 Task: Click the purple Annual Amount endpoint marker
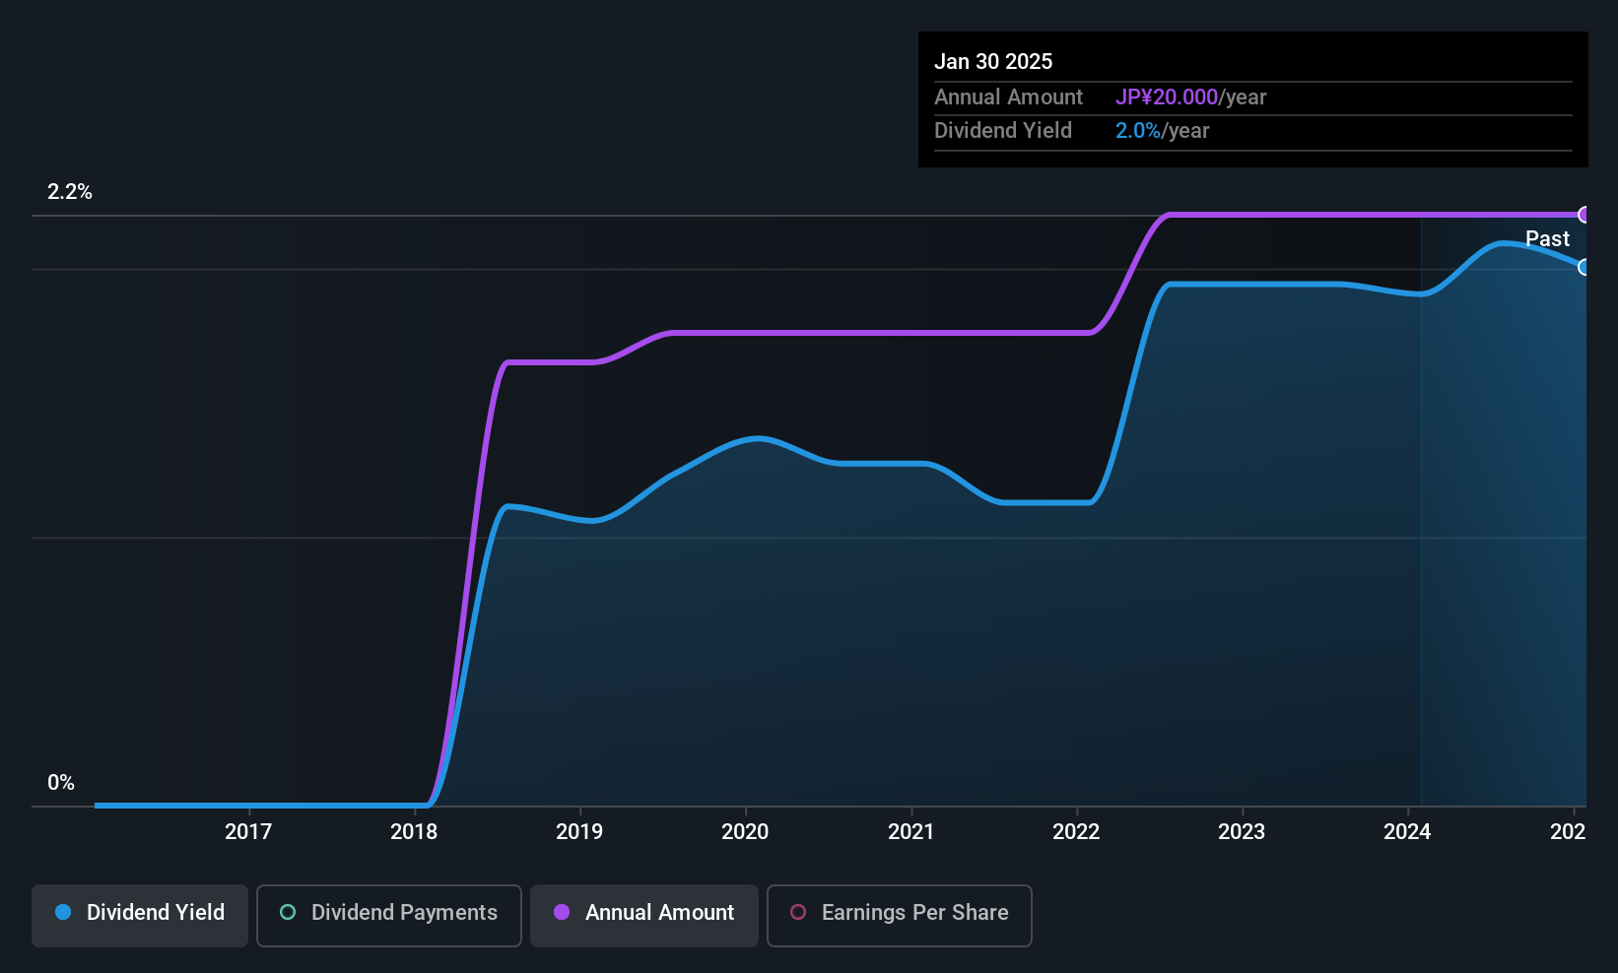(1584, 215)
